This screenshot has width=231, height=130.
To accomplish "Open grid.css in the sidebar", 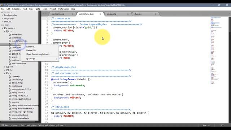I will 15,57.
